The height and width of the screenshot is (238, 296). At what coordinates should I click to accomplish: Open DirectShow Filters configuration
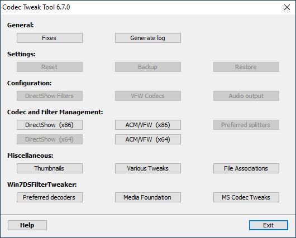(x=50, y=96)
